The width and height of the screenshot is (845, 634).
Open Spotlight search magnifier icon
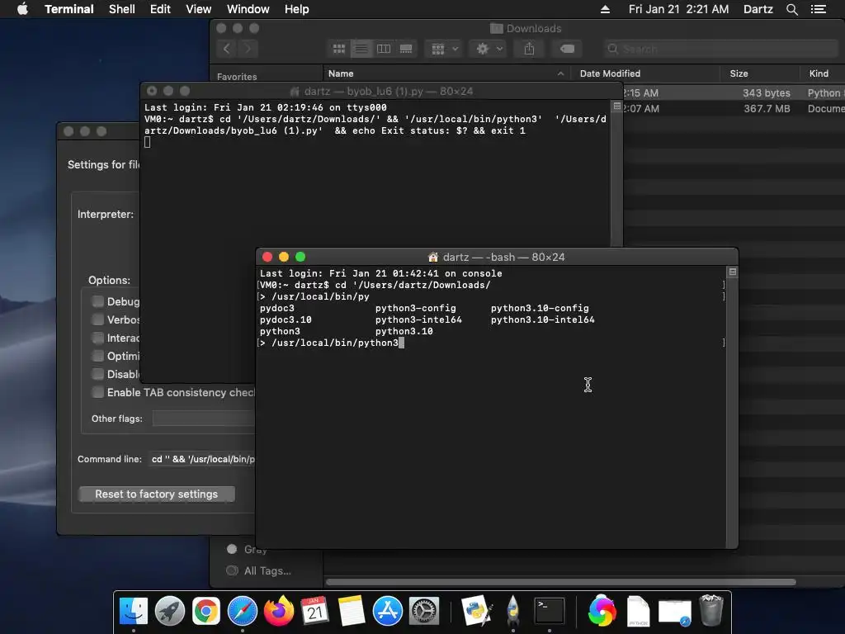(x=791, y=9)
